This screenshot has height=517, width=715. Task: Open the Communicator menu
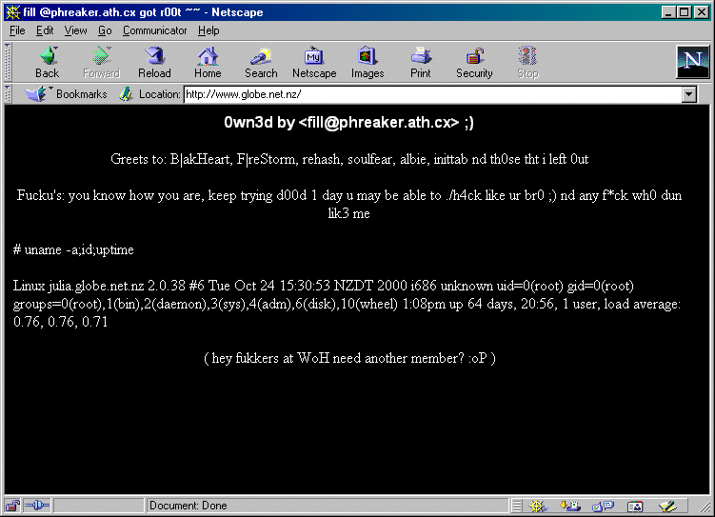154,30
